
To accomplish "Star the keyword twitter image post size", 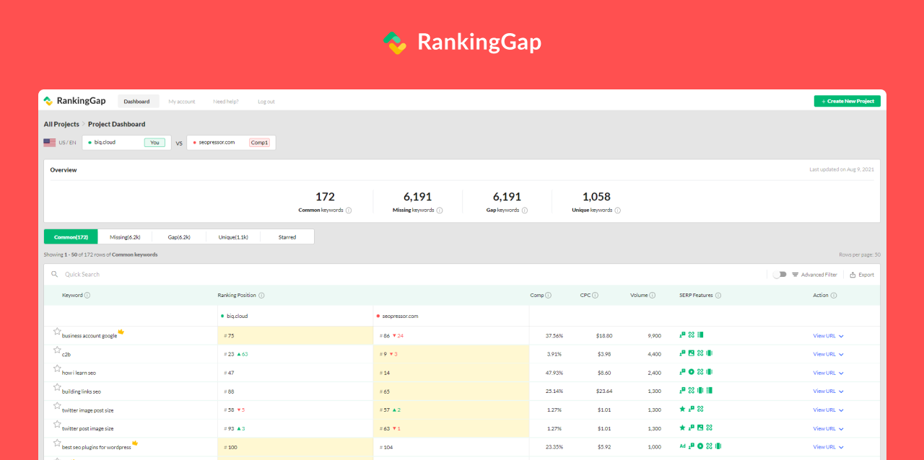I will point(57,406).
